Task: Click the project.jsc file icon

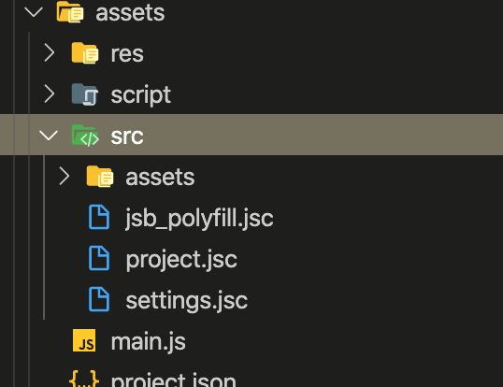Action: click(99, 258)
